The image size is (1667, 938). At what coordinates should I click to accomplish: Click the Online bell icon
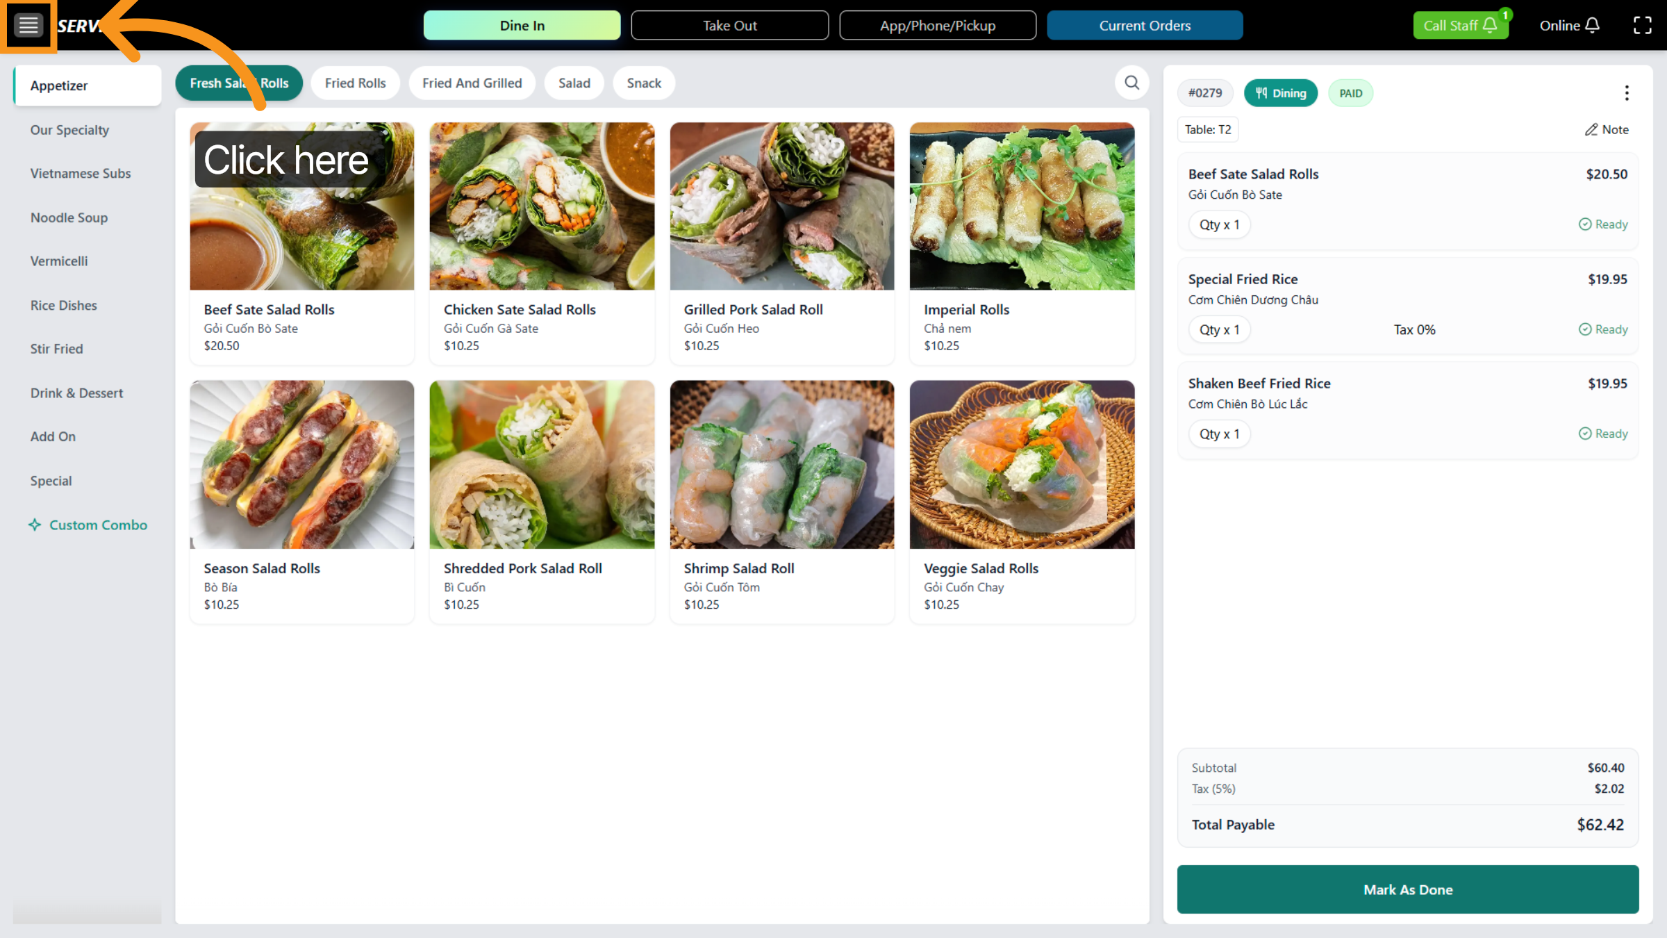click(x=1593, y=26)
